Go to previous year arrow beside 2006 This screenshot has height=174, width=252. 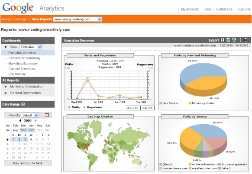(20, 120)
